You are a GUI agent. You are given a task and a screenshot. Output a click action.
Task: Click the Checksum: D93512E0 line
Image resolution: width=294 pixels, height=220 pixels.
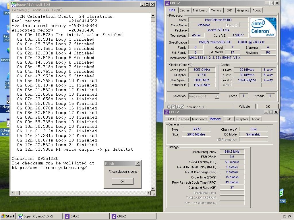pos(35,158)
